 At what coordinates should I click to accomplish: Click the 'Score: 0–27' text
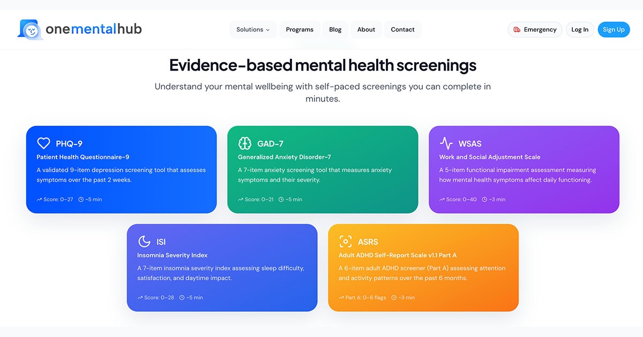58,200
